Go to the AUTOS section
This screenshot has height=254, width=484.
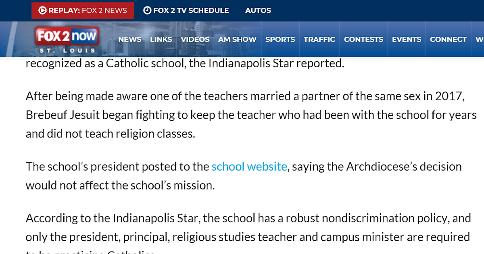258,10
